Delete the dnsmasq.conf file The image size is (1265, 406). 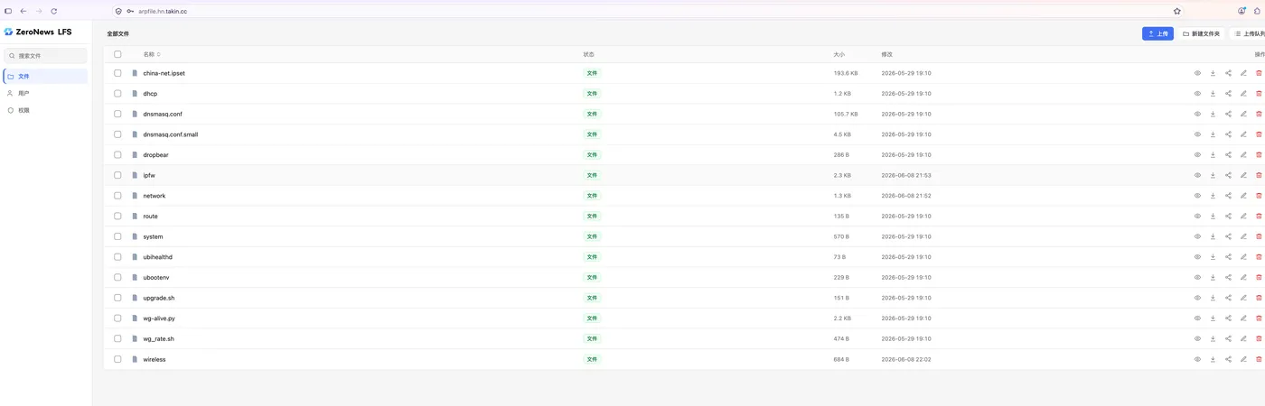[x=1259, y=114]
